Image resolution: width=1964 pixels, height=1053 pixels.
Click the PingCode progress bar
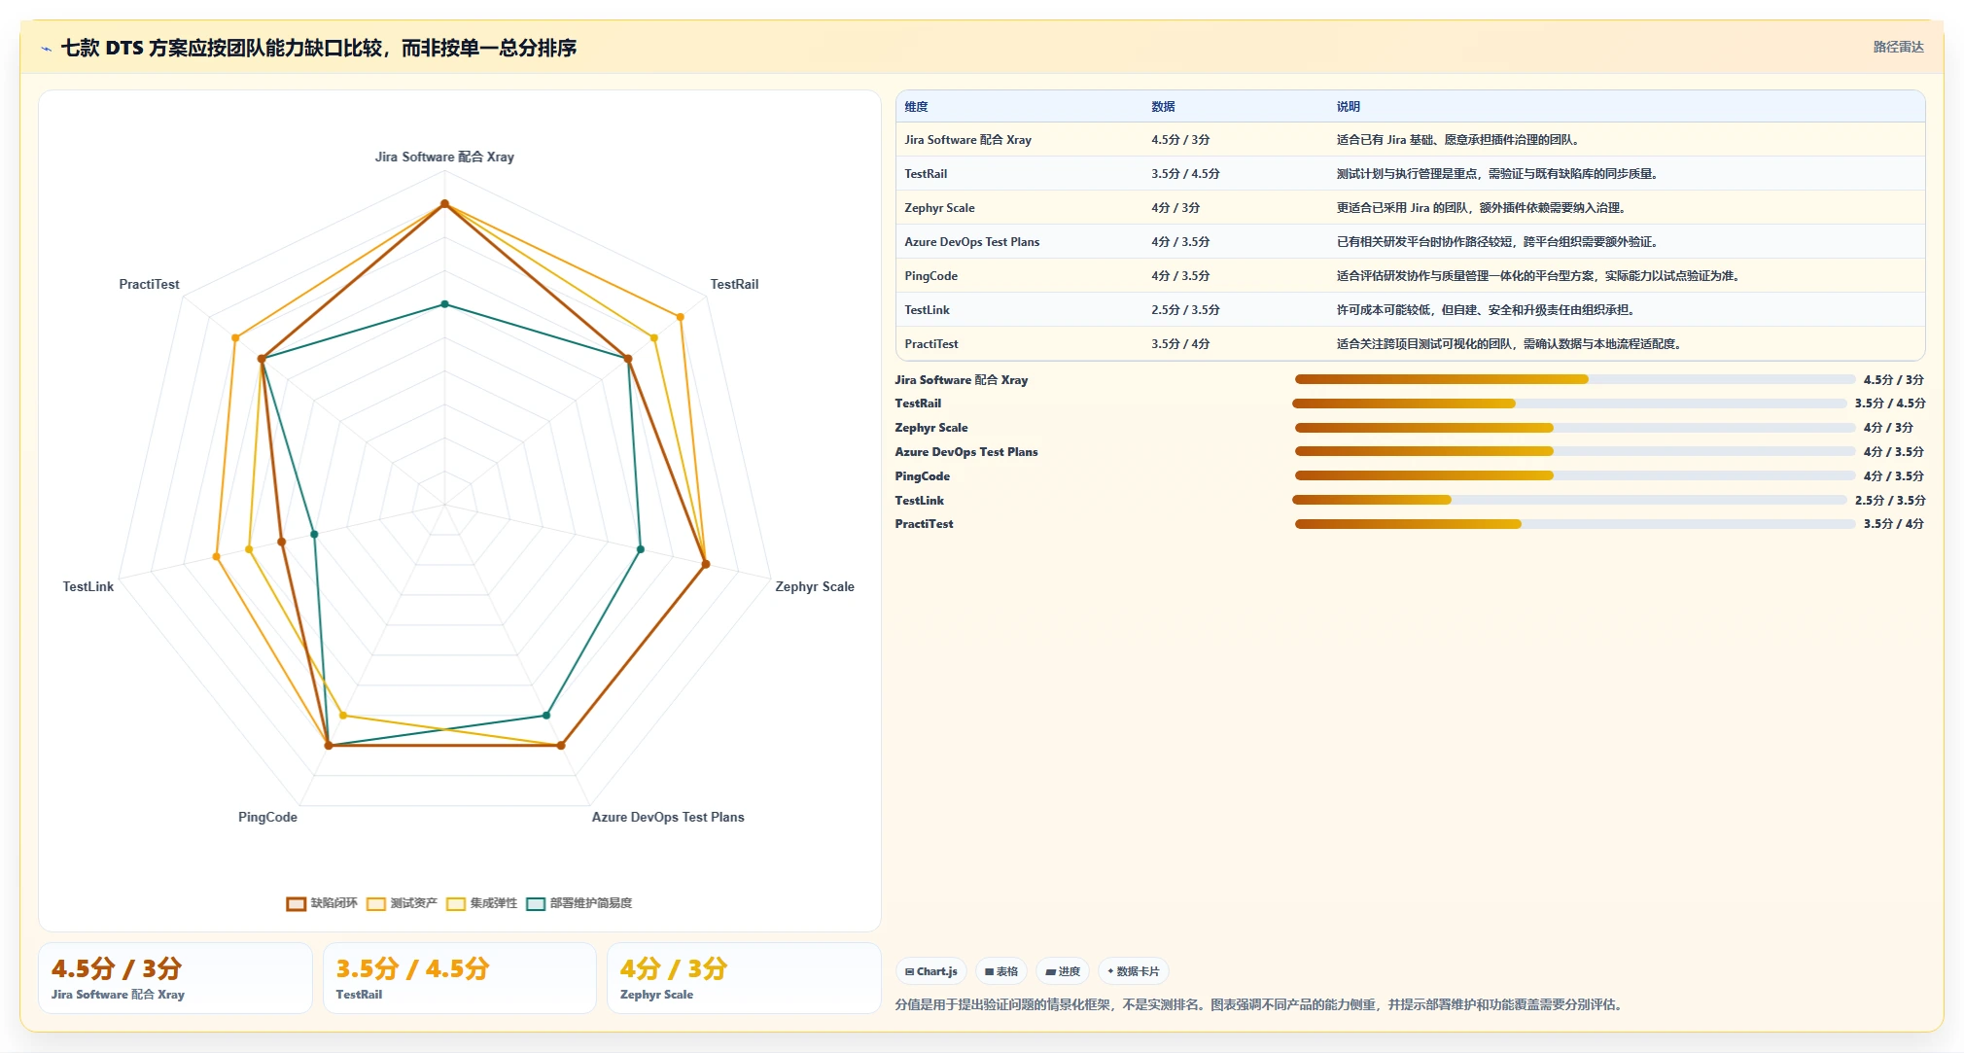coord(1574,475)
